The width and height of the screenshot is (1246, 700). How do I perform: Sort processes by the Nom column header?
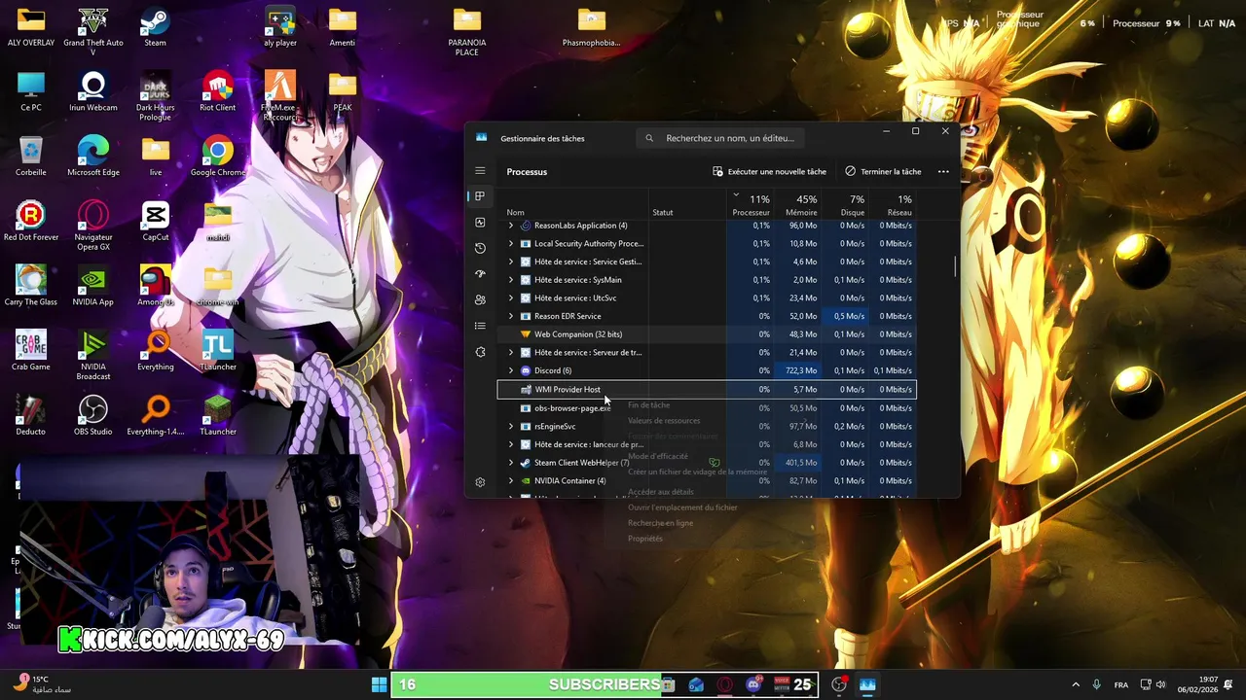(574, 204)
